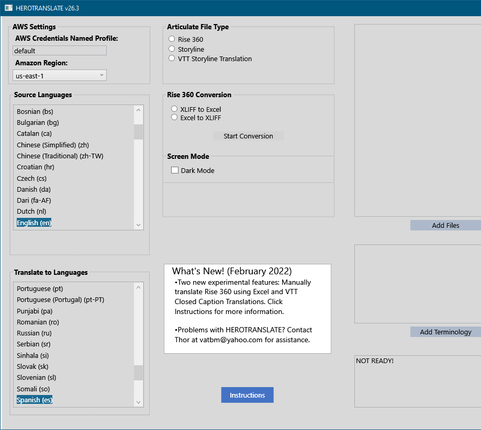Select Bulgarian (bg) as source language
The height and width of the screenshot is (430, 481).
click(x=38, y=122)
